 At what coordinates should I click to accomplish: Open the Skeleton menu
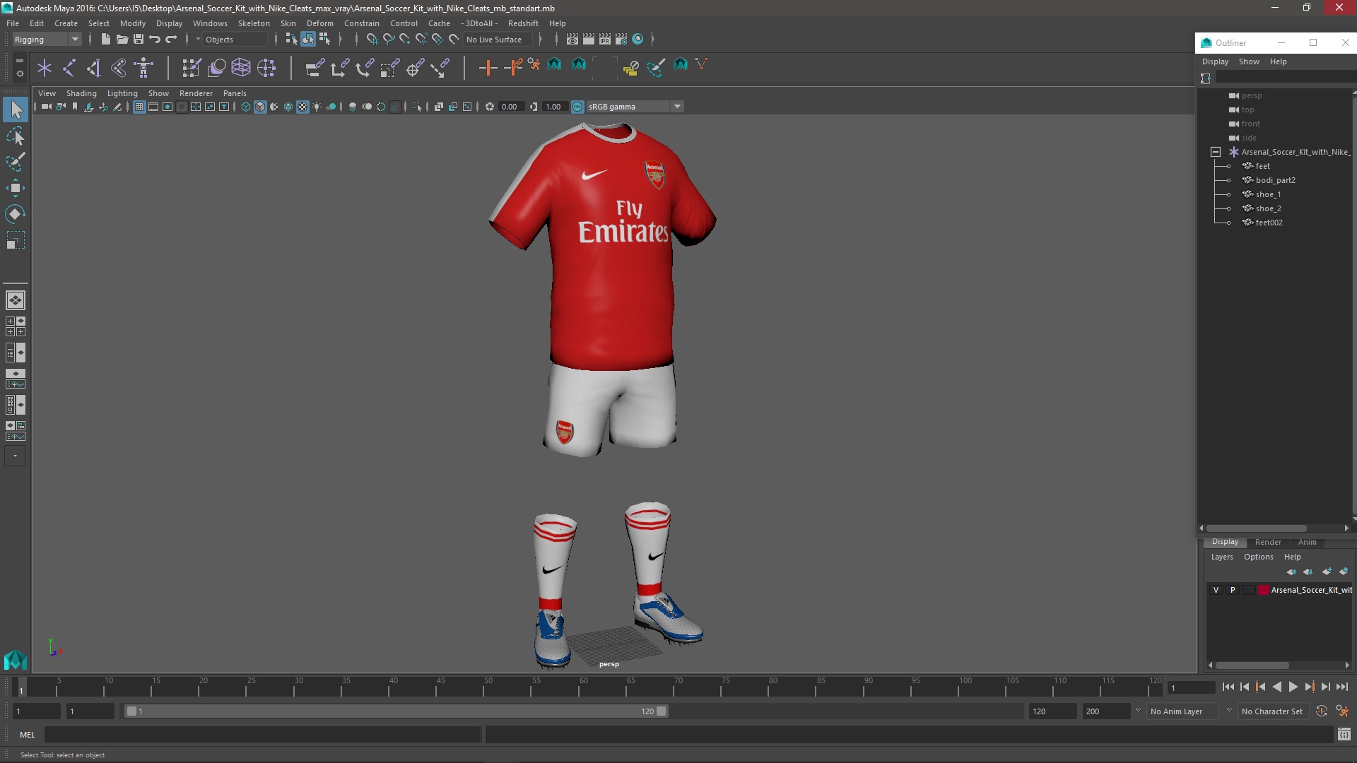coord(254,23)
